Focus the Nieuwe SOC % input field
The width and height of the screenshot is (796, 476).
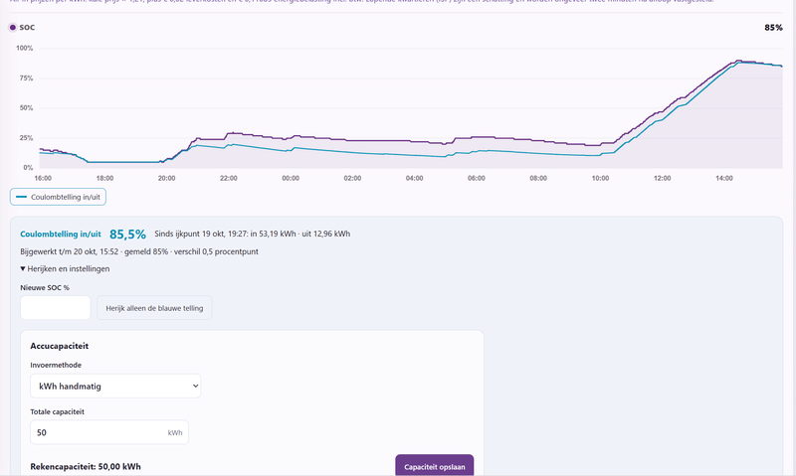56,308
